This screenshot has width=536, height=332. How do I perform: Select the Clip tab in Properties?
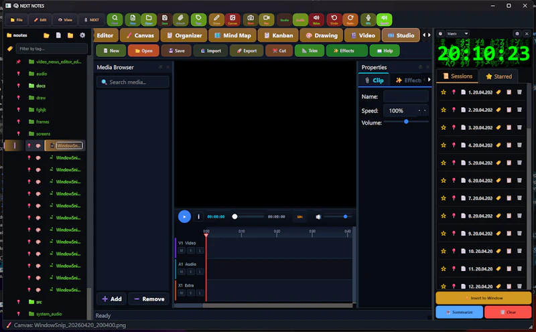point(374,80)
